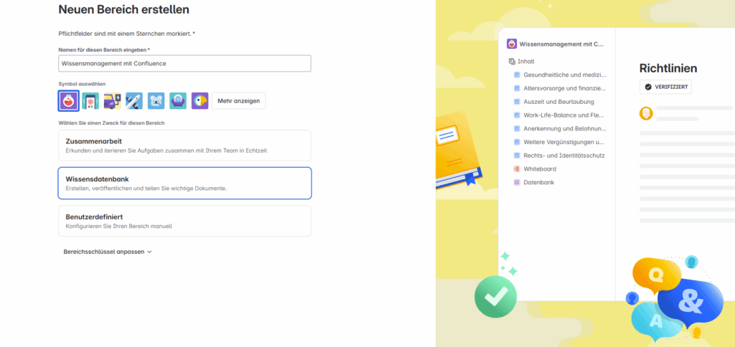
Task: Select the potion flask space symbol
Action: pyautogui.click(x=68, y=100)
